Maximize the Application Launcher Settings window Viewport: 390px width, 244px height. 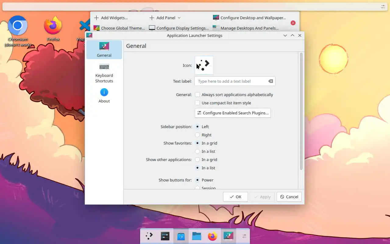292,35
